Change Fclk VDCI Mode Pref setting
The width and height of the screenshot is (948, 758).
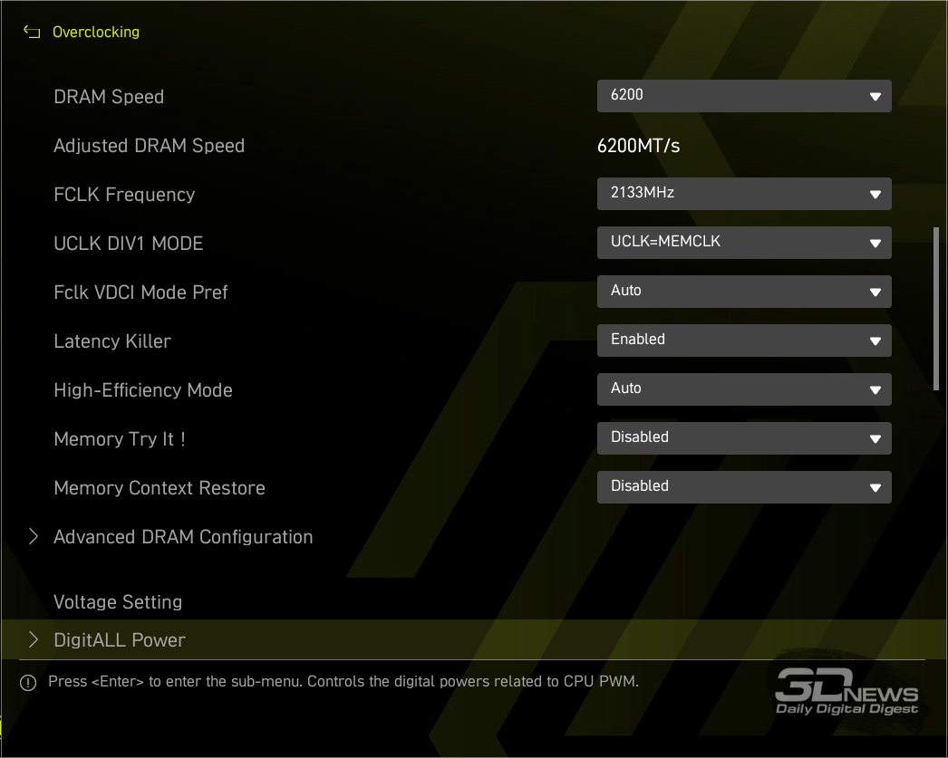743,292
